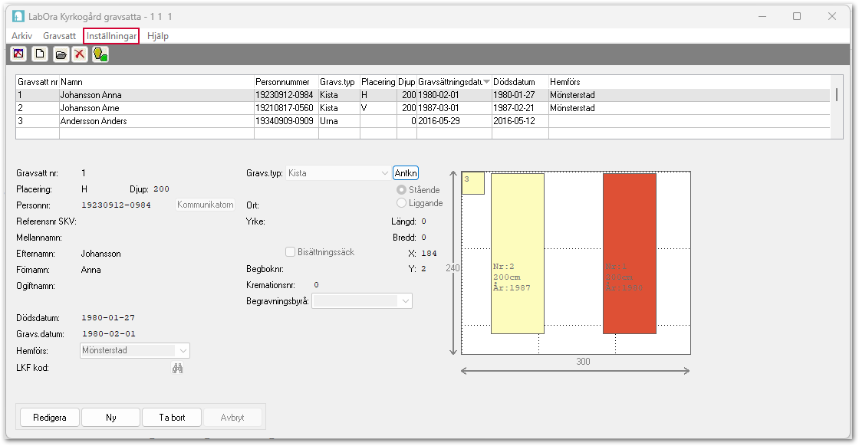Open the Inställningar menu
859x446 pixels.
[x=112, y=36]
